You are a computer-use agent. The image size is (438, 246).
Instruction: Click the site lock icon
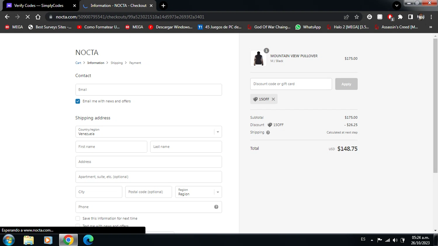click(x=51, y=17)
